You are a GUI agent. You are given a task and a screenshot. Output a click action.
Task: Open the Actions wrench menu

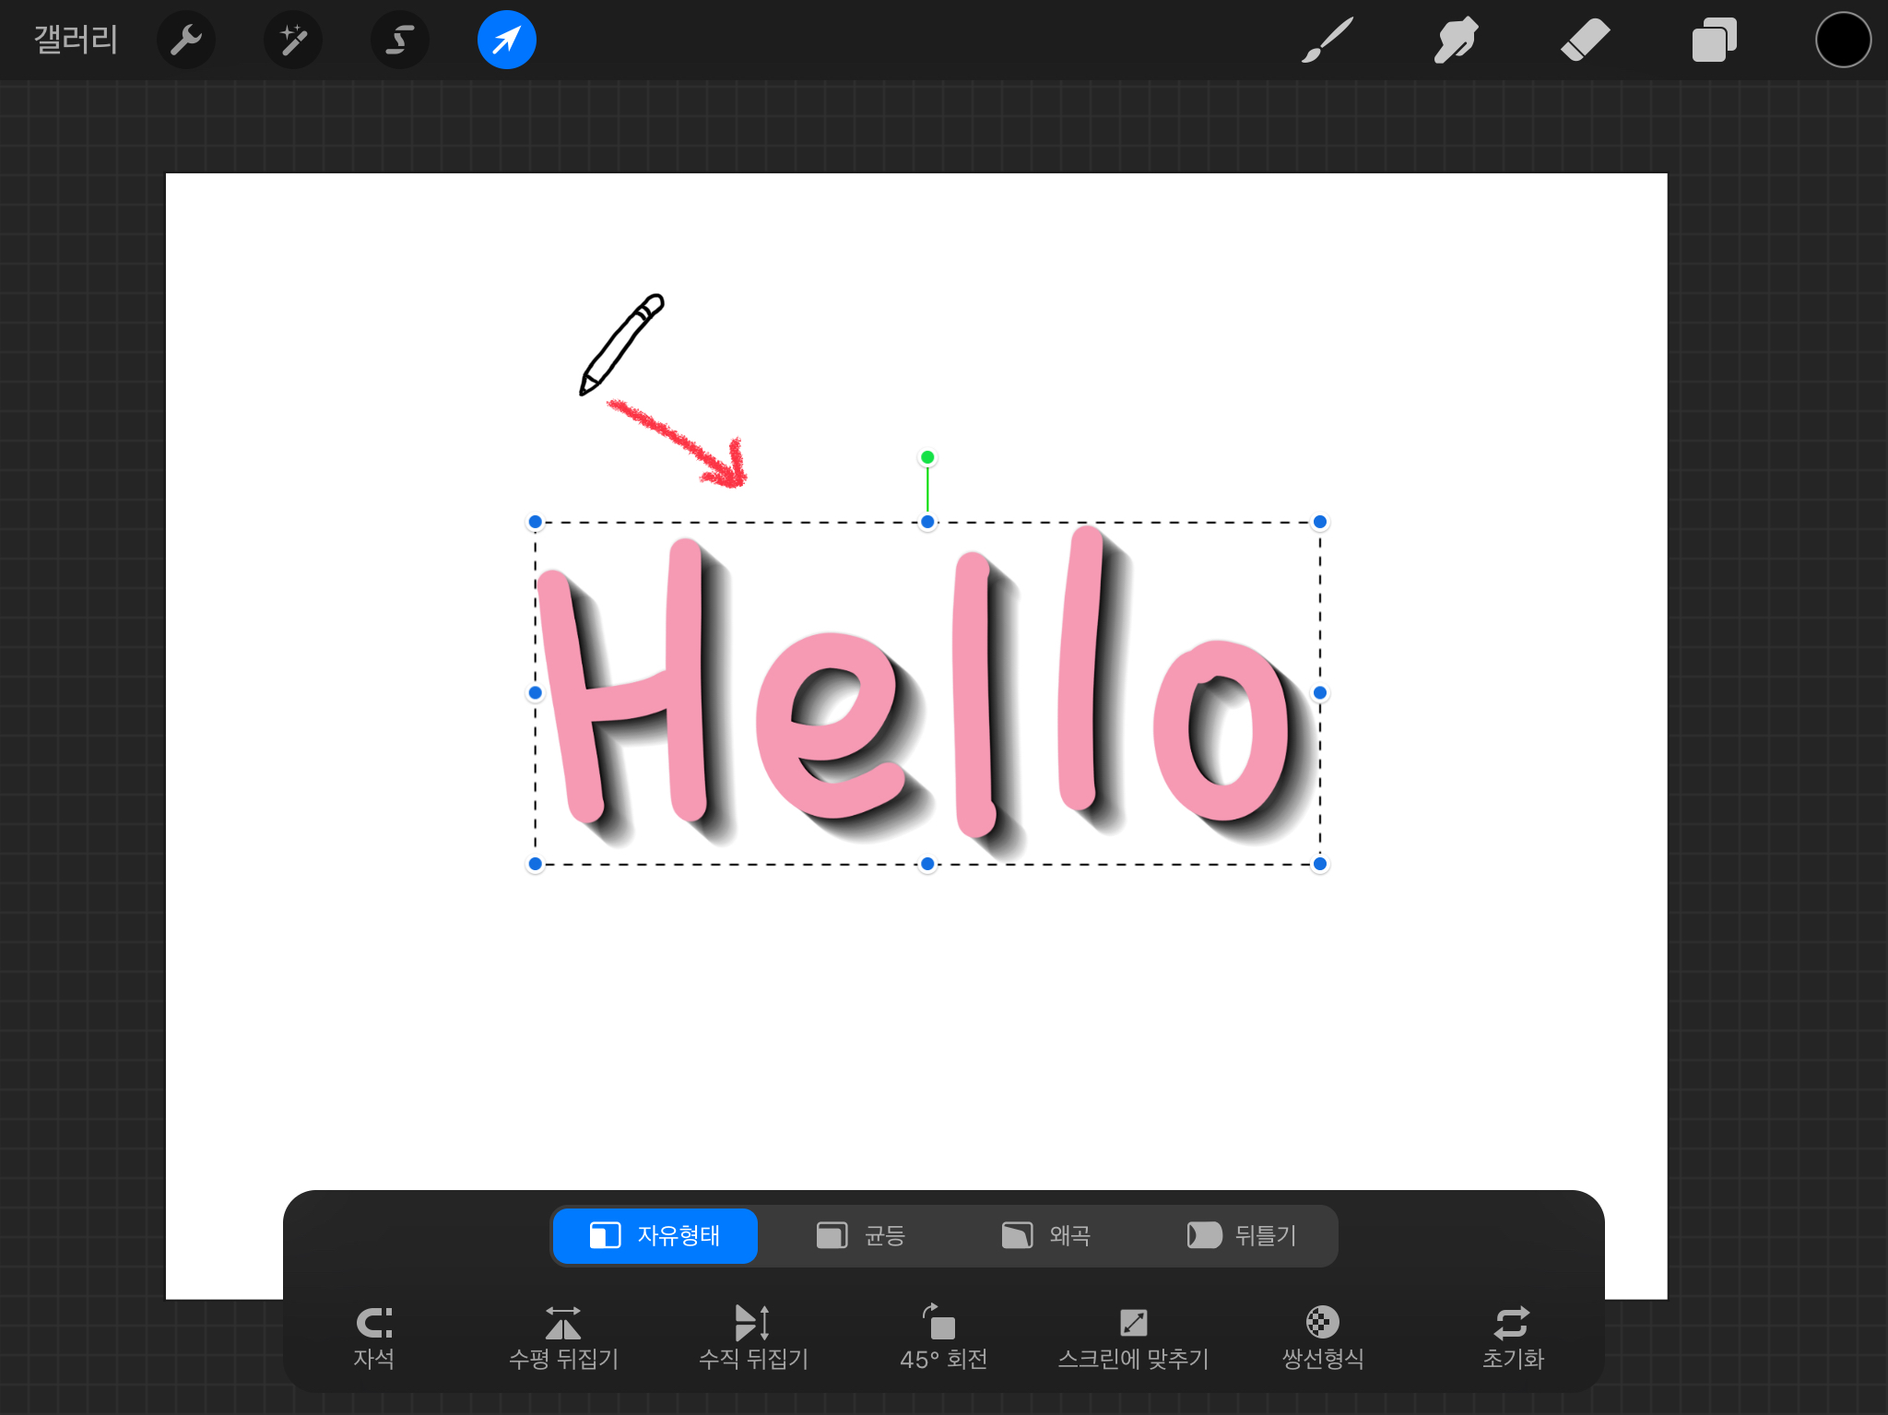(x=186, y=41)
